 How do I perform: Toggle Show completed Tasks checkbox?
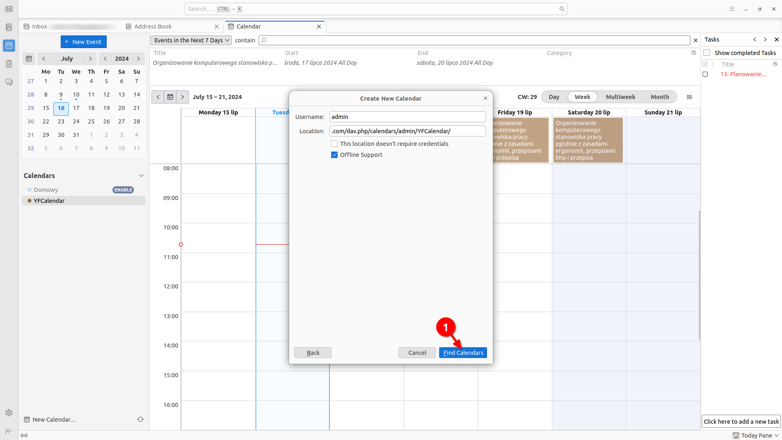(x=707, y=53)
